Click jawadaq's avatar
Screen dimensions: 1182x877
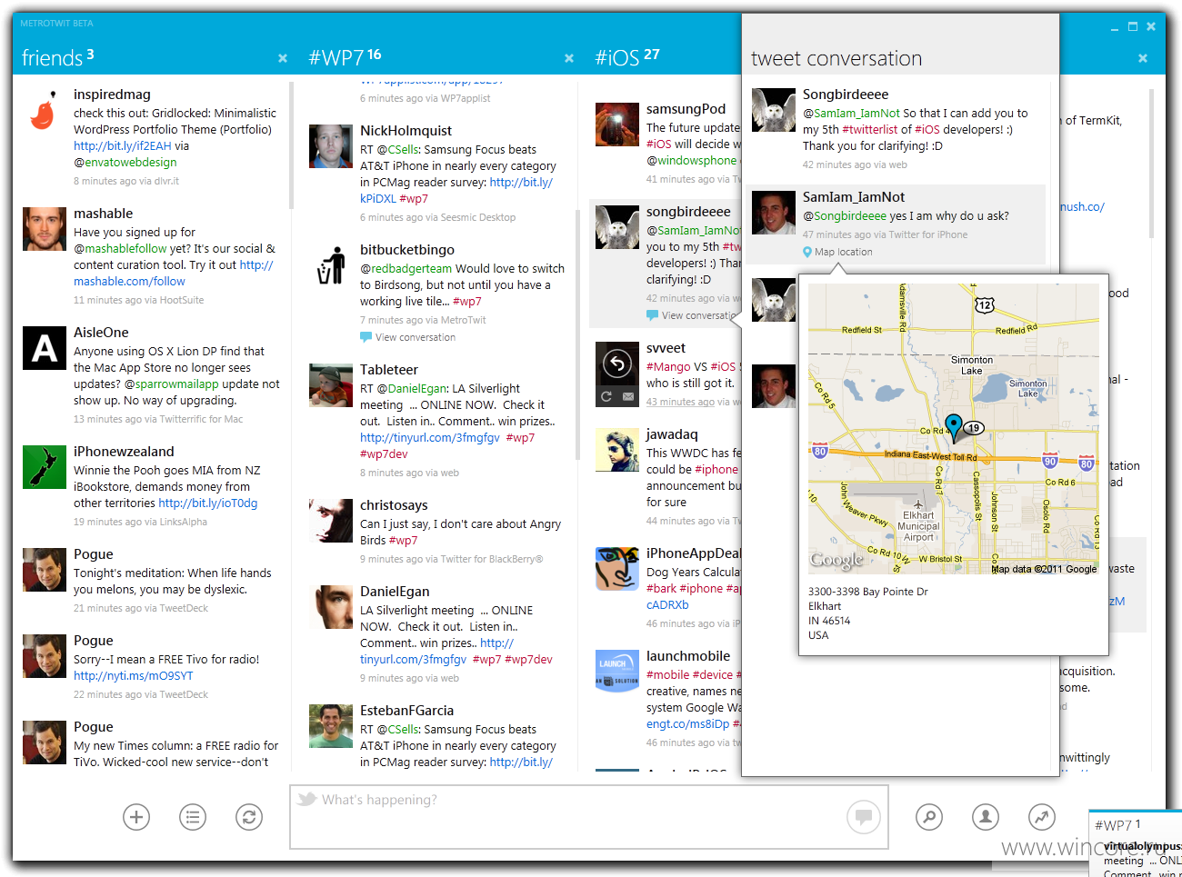617,450
